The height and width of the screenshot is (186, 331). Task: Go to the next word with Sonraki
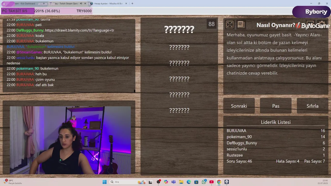point(239,106)
